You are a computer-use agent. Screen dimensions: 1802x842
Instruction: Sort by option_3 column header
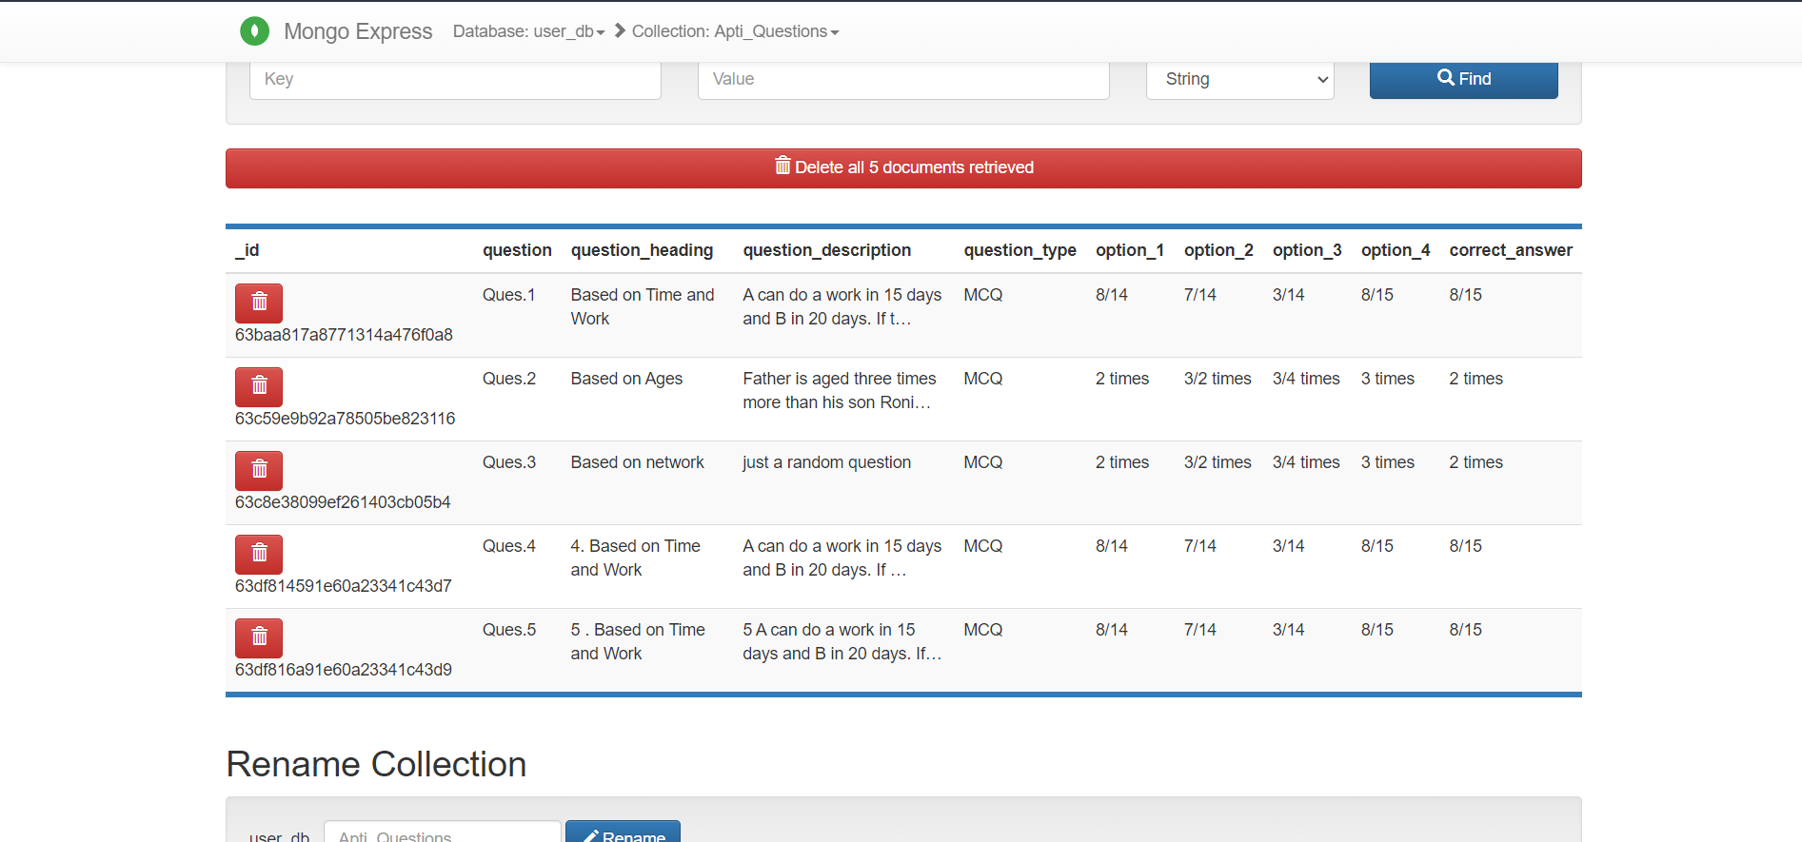pyautogui.click(x=1307, y=250)
